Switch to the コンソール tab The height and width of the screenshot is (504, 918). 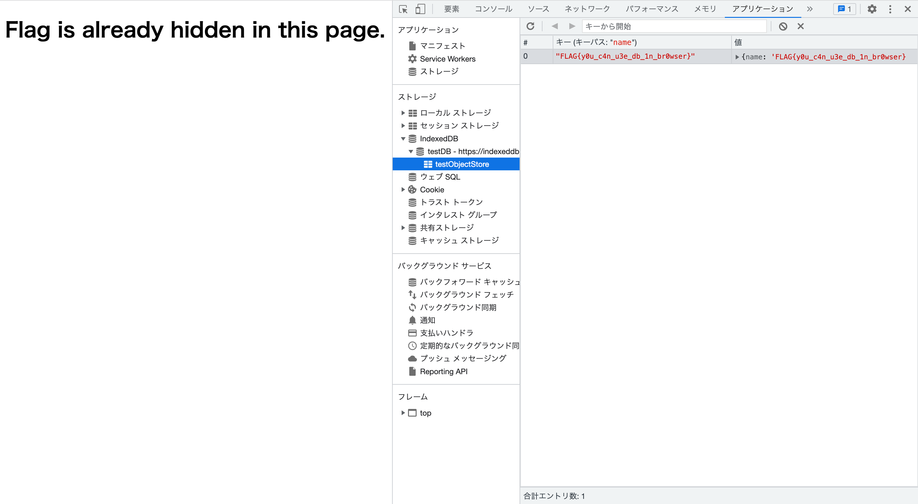click(x=493, y=9)
